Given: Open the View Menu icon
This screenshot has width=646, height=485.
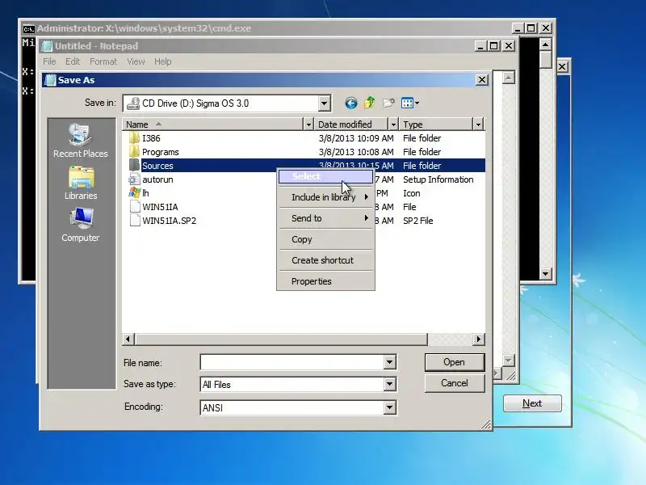Looking at the screenshot, I should [410, 103].
